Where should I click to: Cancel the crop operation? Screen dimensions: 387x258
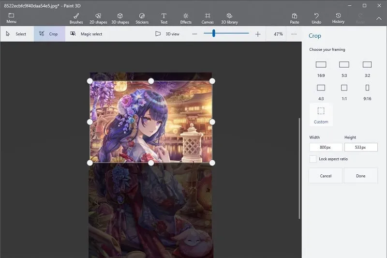326,176
